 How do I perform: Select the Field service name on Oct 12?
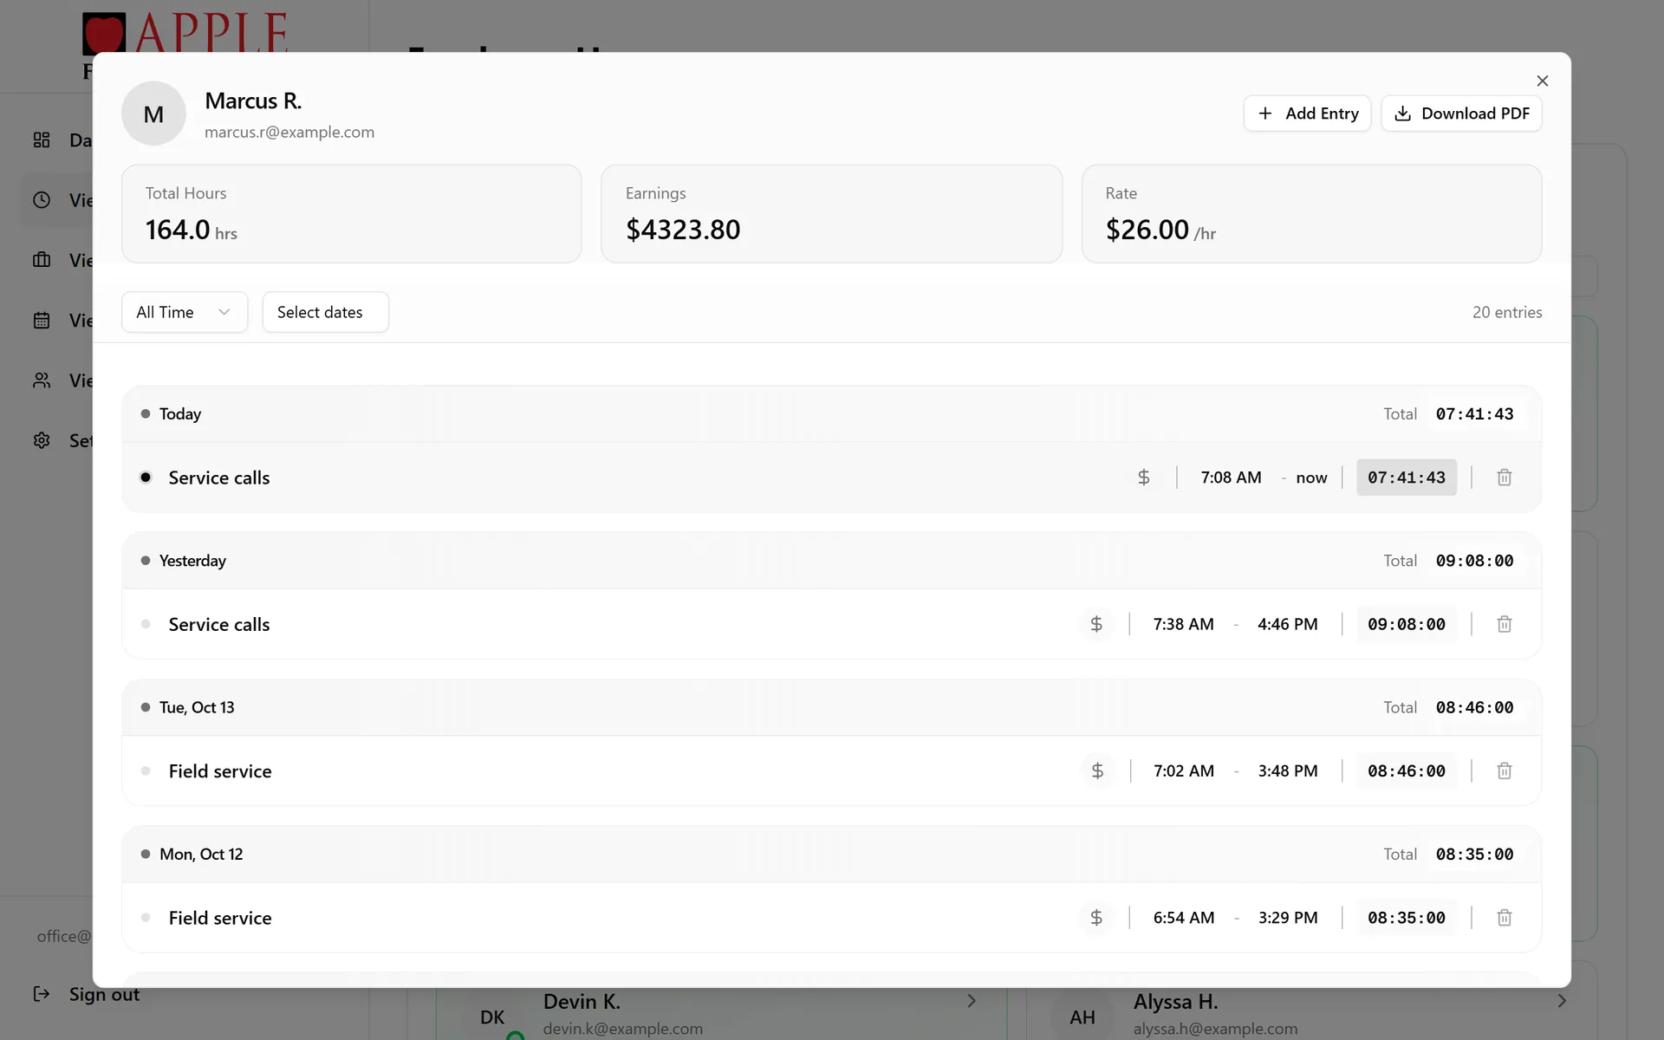pyautogui.click(x=220, y=918)
